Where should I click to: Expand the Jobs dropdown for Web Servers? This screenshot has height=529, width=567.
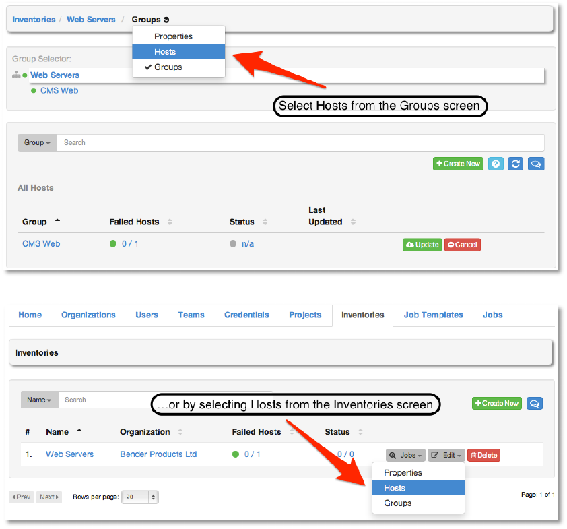406,456
